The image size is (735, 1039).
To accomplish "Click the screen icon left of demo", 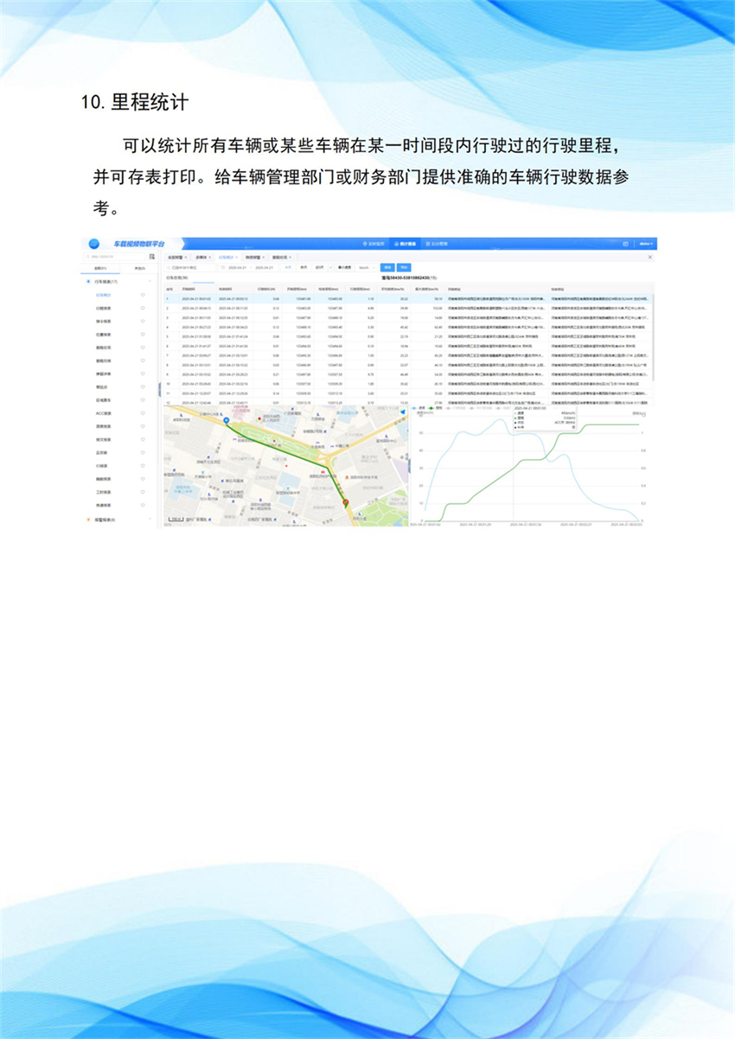I will pyautogui.click(x=625, y=244).
